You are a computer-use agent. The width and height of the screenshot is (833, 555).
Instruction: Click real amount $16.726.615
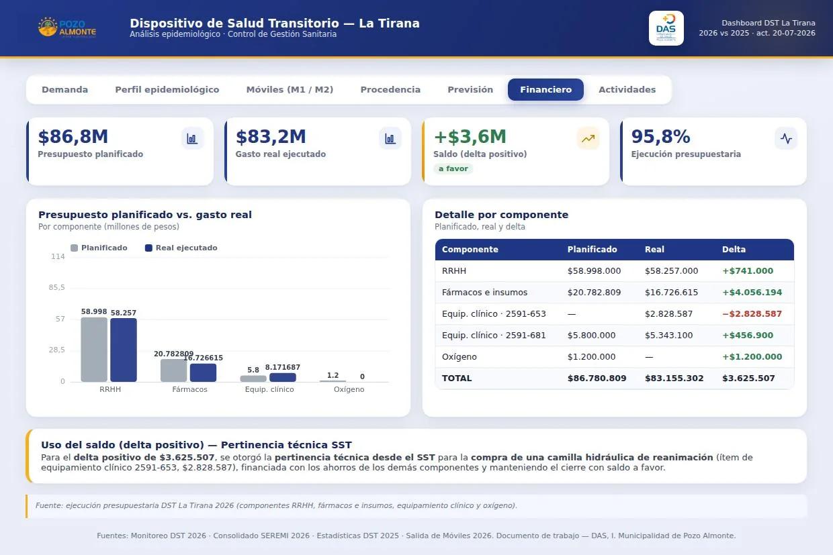pos(672,293)
